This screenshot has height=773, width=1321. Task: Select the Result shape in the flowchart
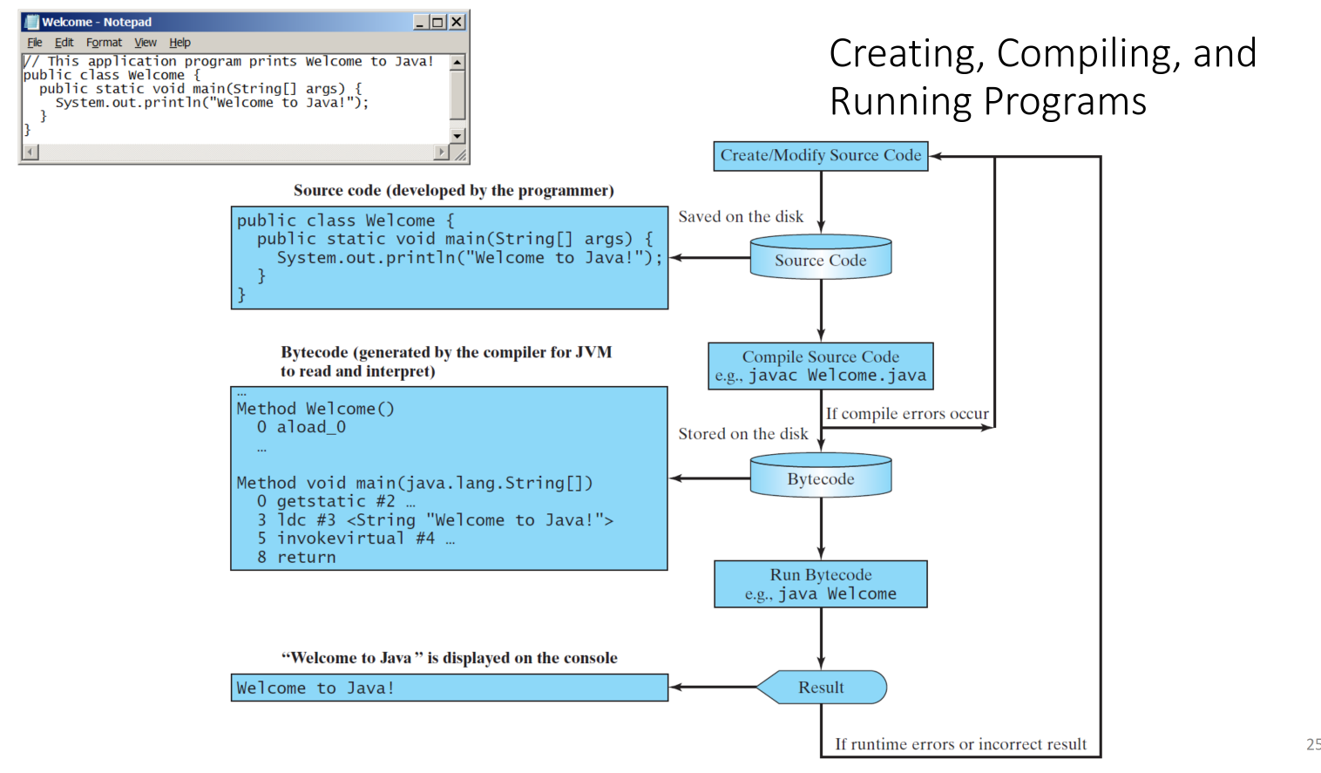(x=821, y=687)
